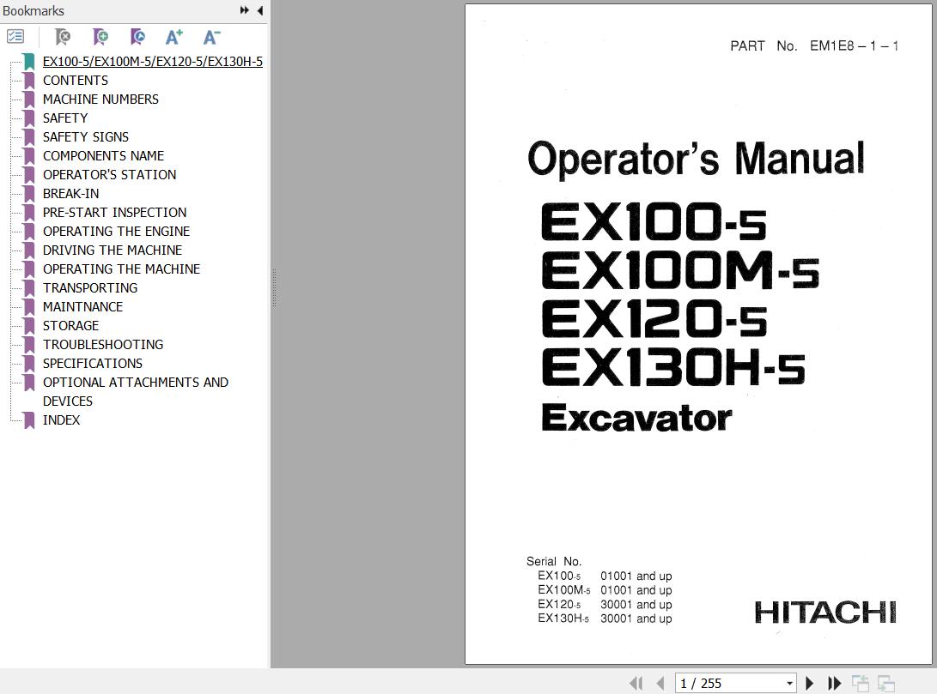Viewport: 937px width, 694px height.
Task: Jump to the INDEX bookmark
Action: pyautogui.click(x=61, y=420)
